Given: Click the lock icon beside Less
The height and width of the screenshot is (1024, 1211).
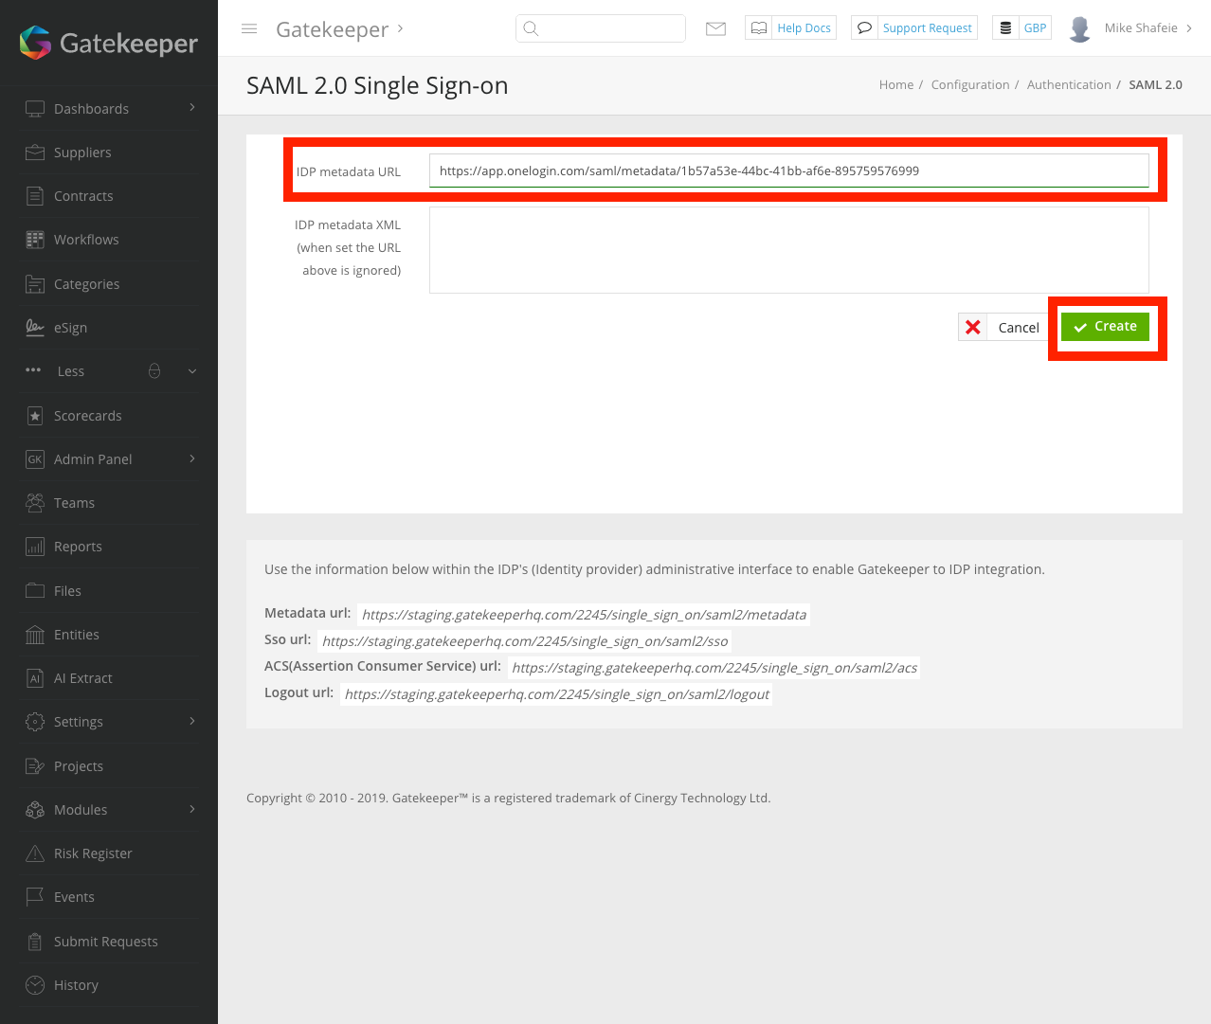Looking at the screenshot, I should pos(154,370).
